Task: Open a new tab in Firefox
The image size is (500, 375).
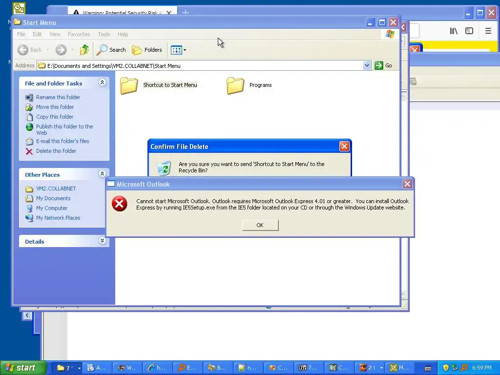Action: pos(186,12)
